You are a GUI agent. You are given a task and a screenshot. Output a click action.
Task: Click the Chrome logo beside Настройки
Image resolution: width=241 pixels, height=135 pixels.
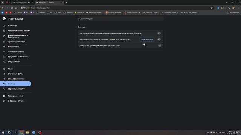tap(4, 19)
